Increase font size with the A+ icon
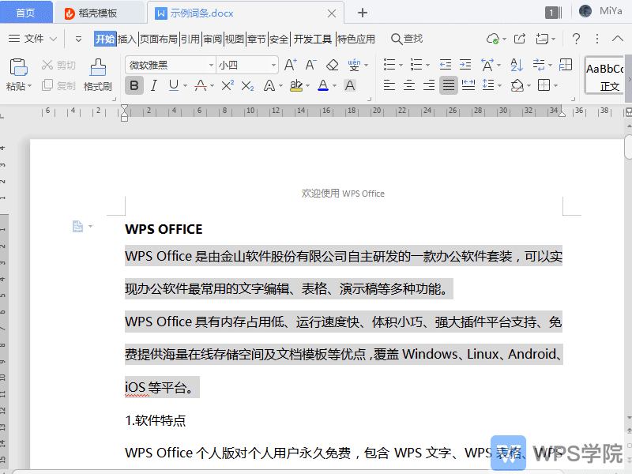The width and height of the screenshot is (632, 474). pos(290,64)
